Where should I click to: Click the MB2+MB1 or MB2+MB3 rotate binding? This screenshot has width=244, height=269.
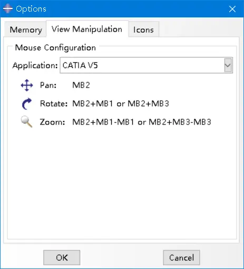[121, 103]
